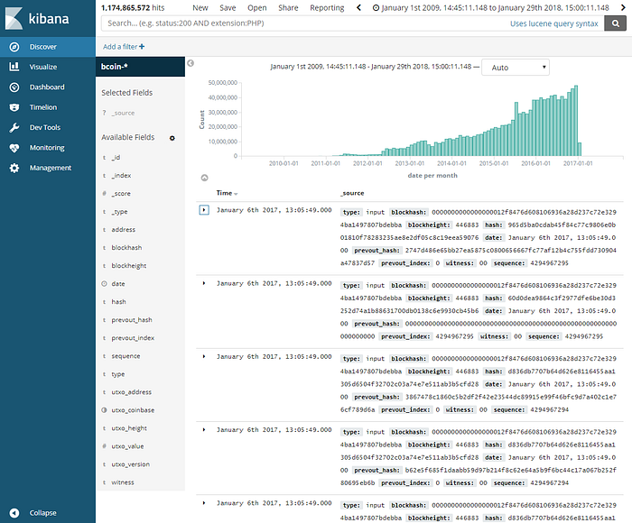
Task: Open Monitoring heartbeat icon
Action: click(14, 148)
